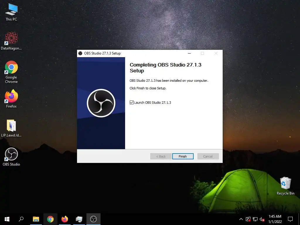Image resolution: width=300 pixels, height=225 pixels.
Task: Click the Finish button in OBS Setup
Action: coord(183,156)
